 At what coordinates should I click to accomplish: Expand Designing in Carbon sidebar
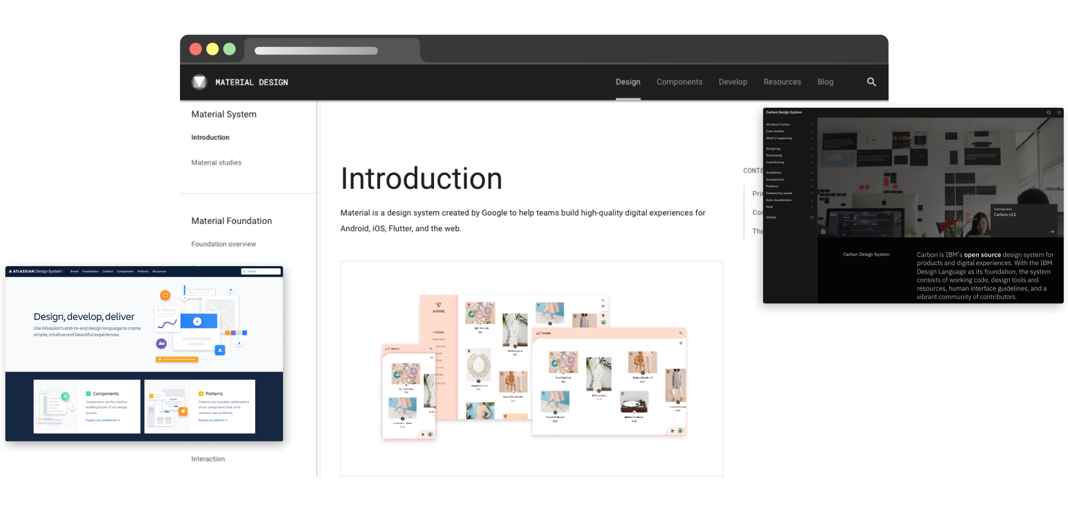[x=790, y=149]
